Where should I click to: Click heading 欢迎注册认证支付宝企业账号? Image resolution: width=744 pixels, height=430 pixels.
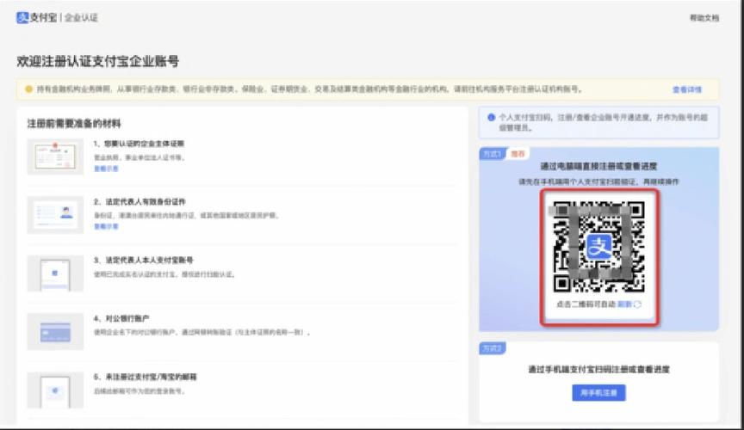(x=98, y=61)
